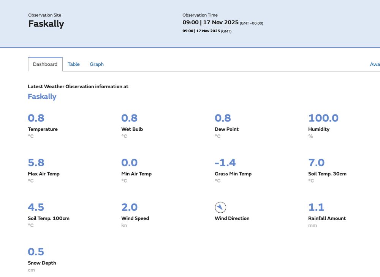The image size is (380, 277).
Task: Select the Wet Bulb label
Action: [x=132, y=129]
